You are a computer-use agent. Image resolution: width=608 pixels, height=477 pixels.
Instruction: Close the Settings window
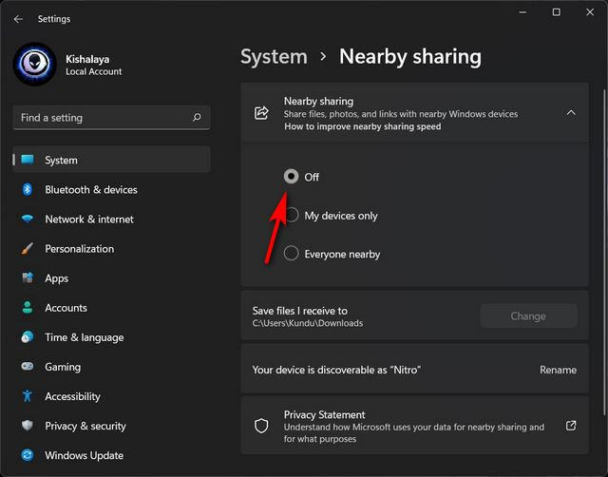(590, 12)
